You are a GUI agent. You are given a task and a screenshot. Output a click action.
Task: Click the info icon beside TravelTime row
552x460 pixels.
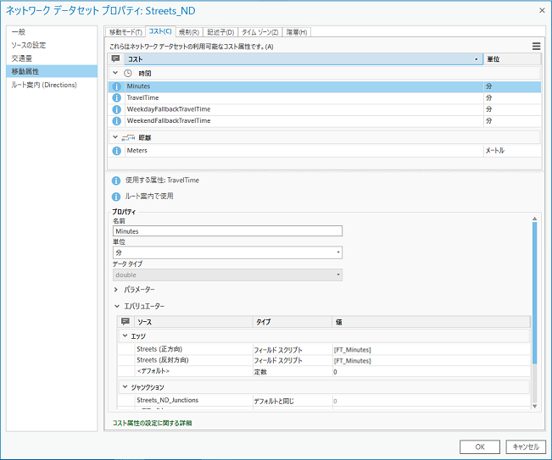pyautogui.click(x=116, y=98)
